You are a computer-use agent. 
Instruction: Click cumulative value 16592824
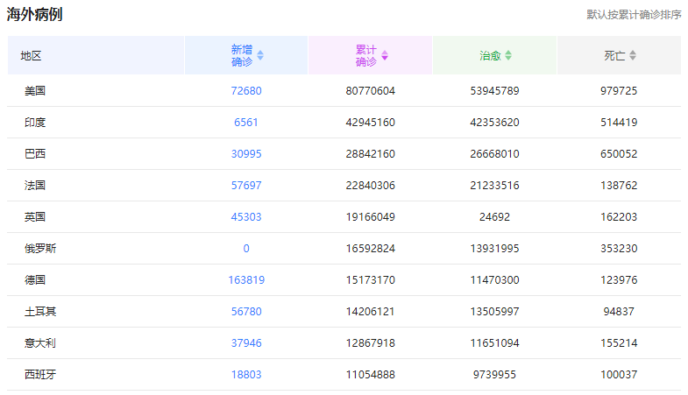[x=371, y=249]
